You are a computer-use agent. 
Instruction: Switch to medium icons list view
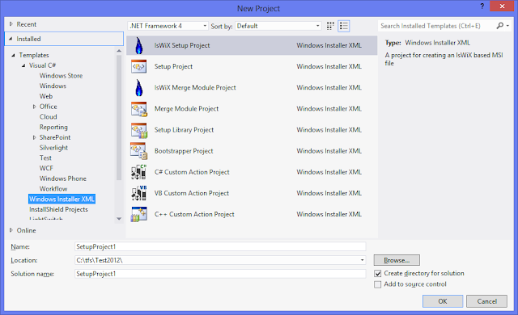click(x=343, y=26)
